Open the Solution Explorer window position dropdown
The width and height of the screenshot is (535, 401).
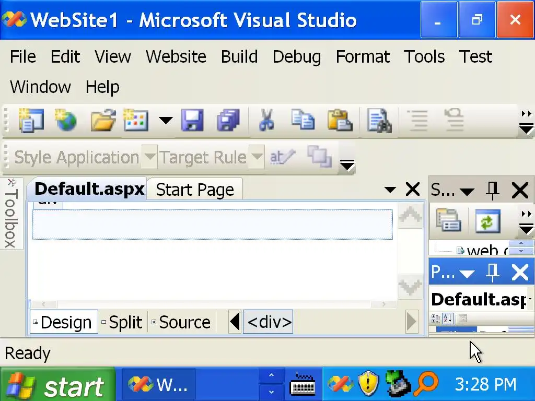pos(467,191)
